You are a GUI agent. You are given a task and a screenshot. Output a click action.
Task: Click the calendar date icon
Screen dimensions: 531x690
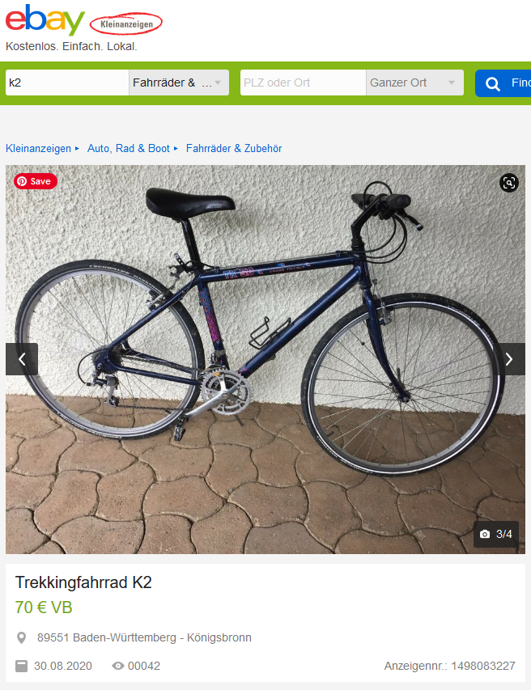coord(21,666)
